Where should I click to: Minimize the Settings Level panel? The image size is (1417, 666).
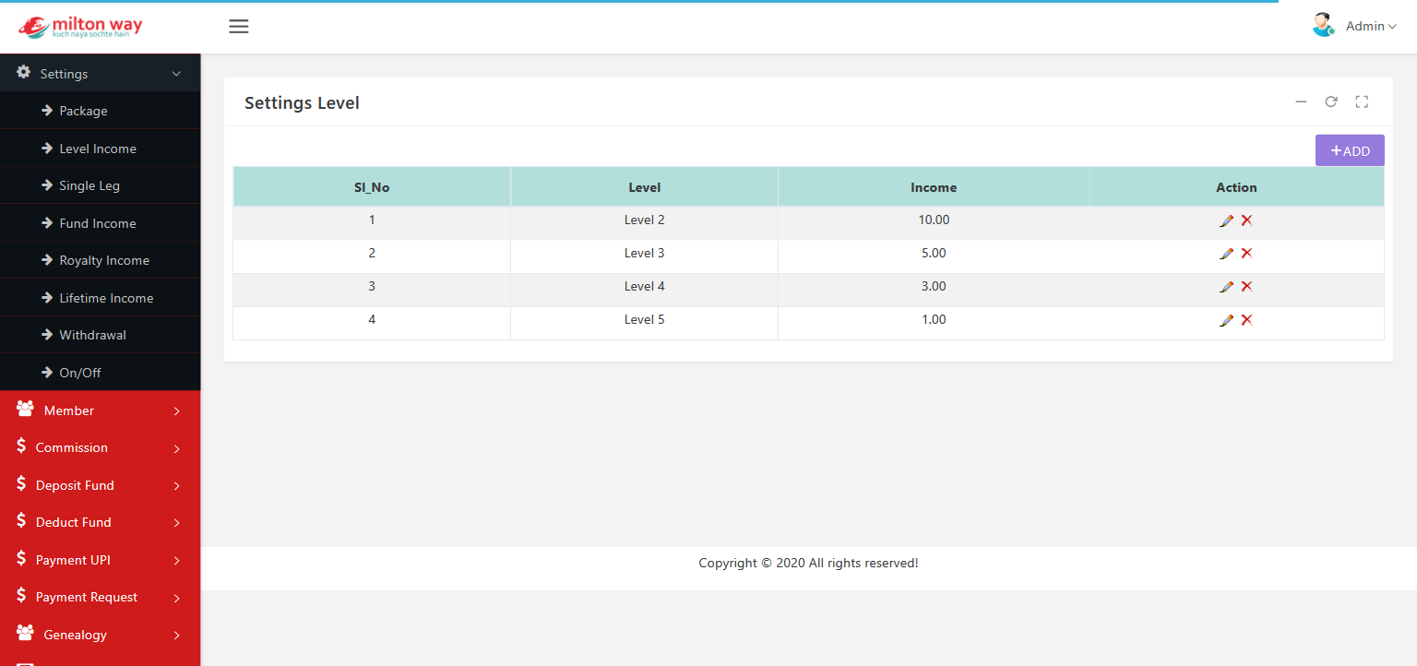[1301, 101]
